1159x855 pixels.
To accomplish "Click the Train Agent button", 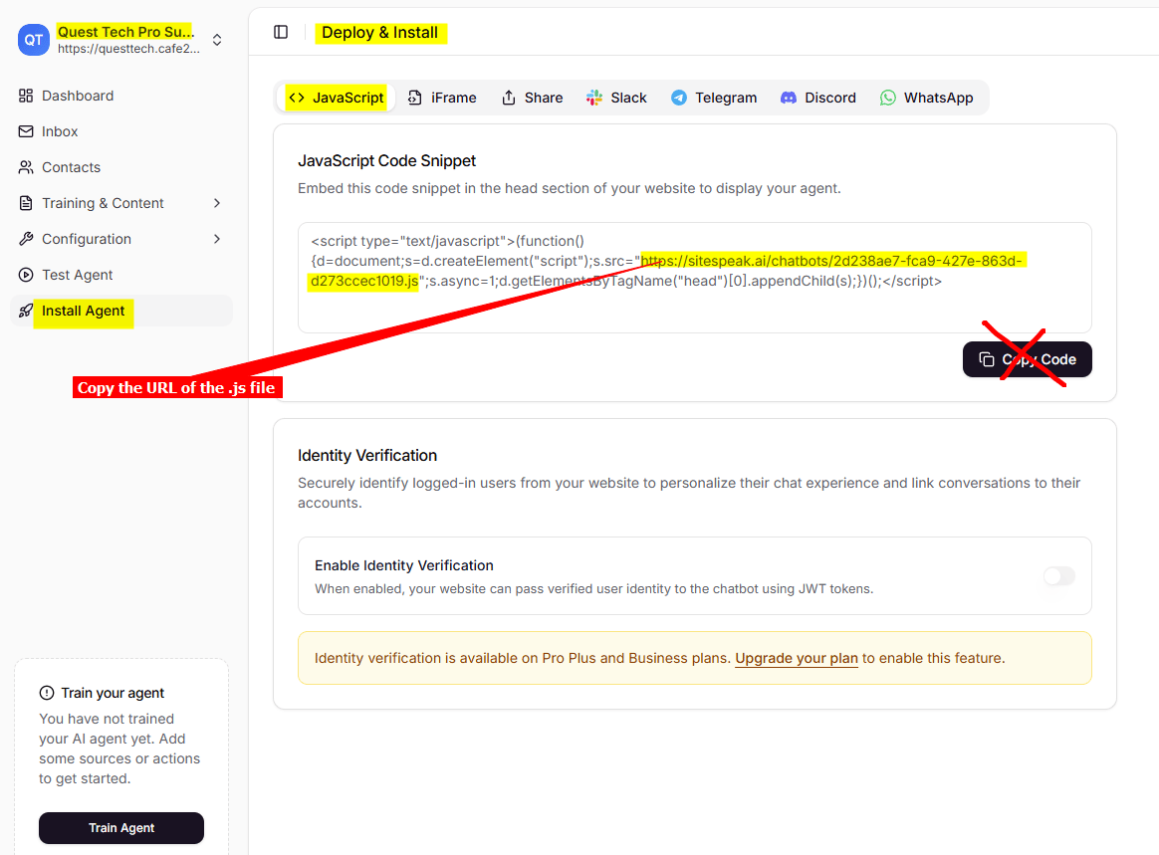I will (x=121, y=828).
